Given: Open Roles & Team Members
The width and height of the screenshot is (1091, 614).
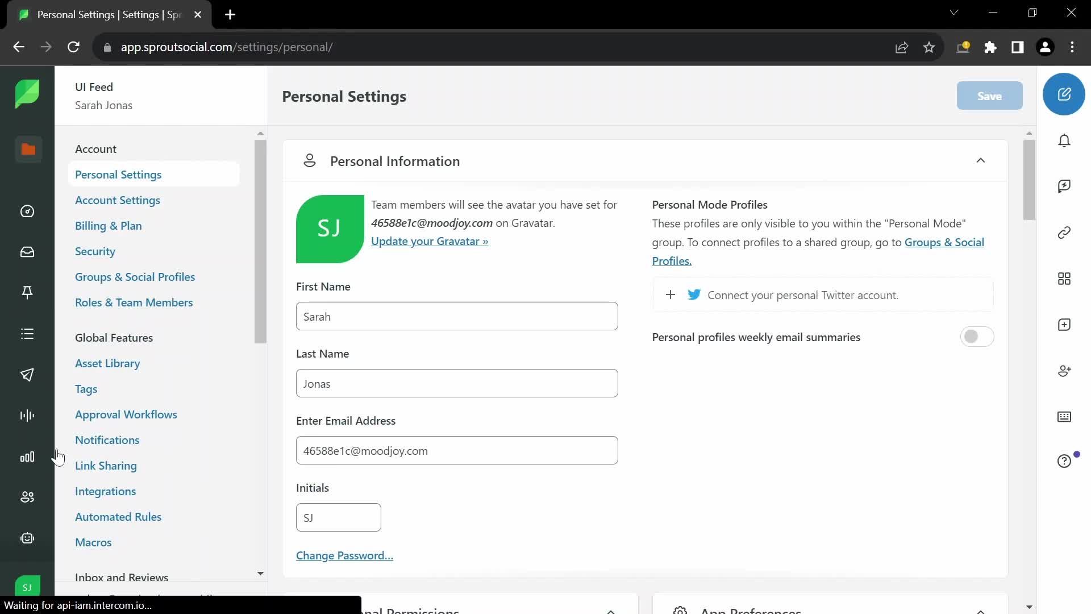Looking at the screenshot, I should point(134,302).
